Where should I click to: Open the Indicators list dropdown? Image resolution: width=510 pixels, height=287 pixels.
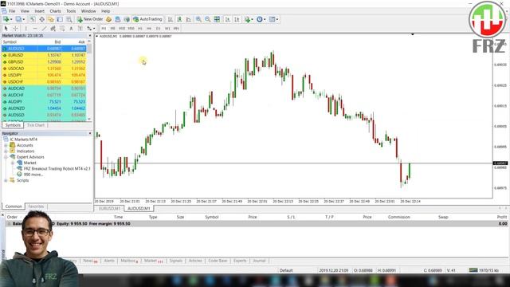(x=249, y=19)
